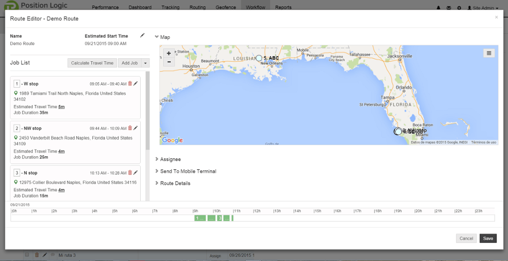The width and height of the screenshot is (508, 261).
Task: Click the 09:44 AM - 10:09 AM time range
Action: click(108, 128)
